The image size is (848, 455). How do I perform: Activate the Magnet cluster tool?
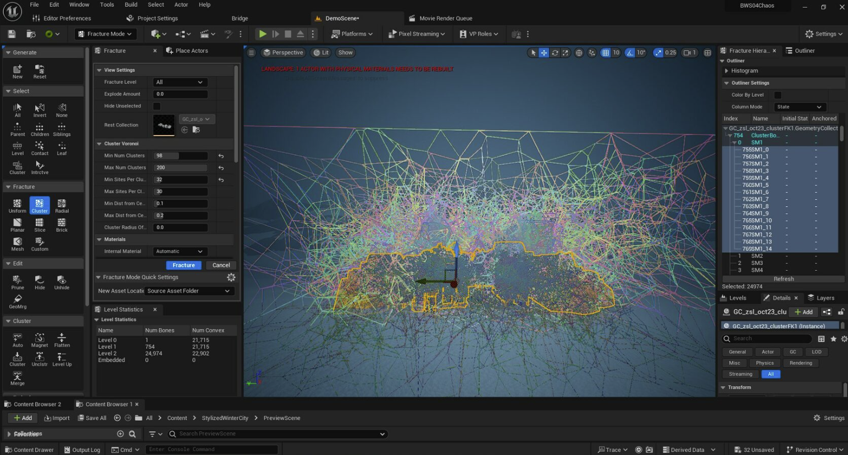click(40, 340)
